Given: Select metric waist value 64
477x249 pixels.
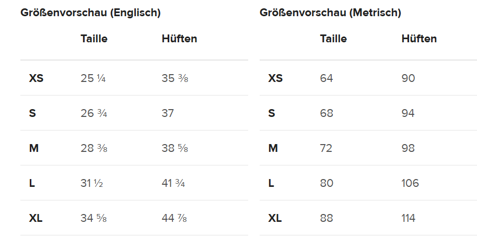Looking at the screenshot, I should tap(327, 78).
